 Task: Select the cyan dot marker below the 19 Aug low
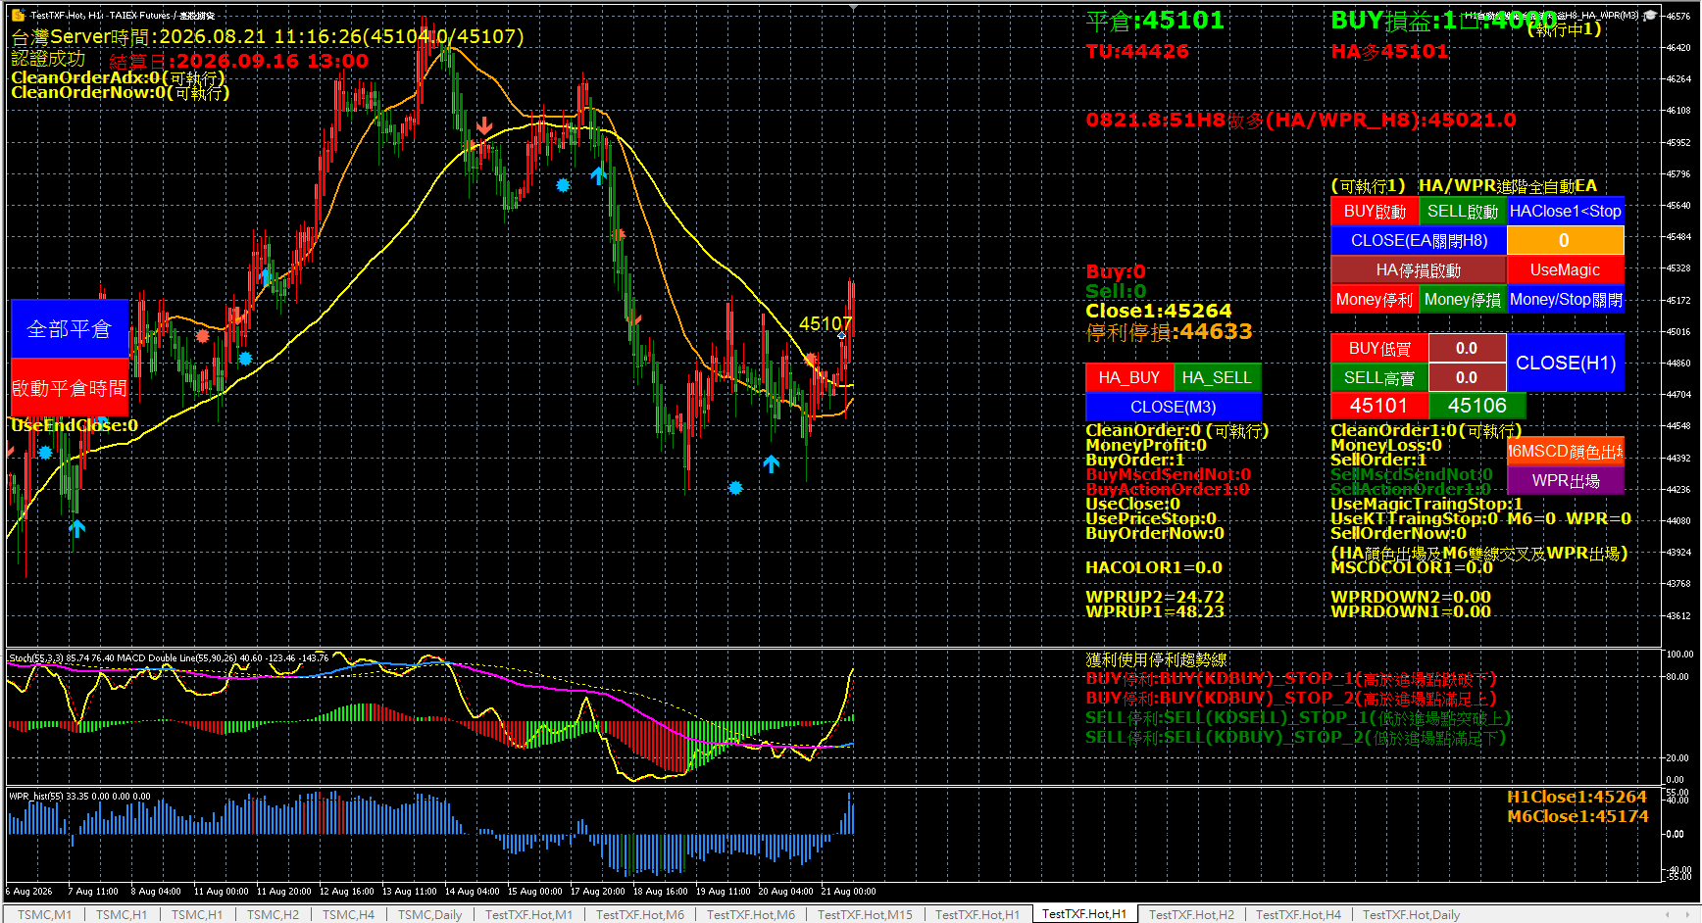coord(735,488)
